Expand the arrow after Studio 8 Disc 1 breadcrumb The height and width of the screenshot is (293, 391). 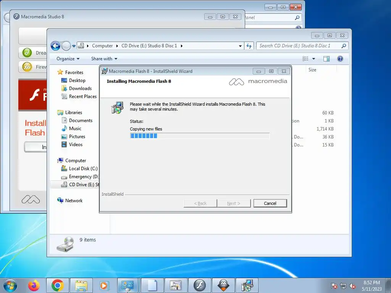pyautogui.click(x=181, y=46)
